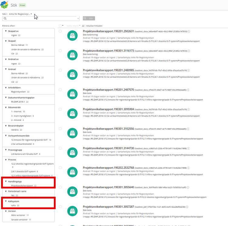Click the archive icon for Projektavvikelserapport.190301.3144730

point(72,152)
